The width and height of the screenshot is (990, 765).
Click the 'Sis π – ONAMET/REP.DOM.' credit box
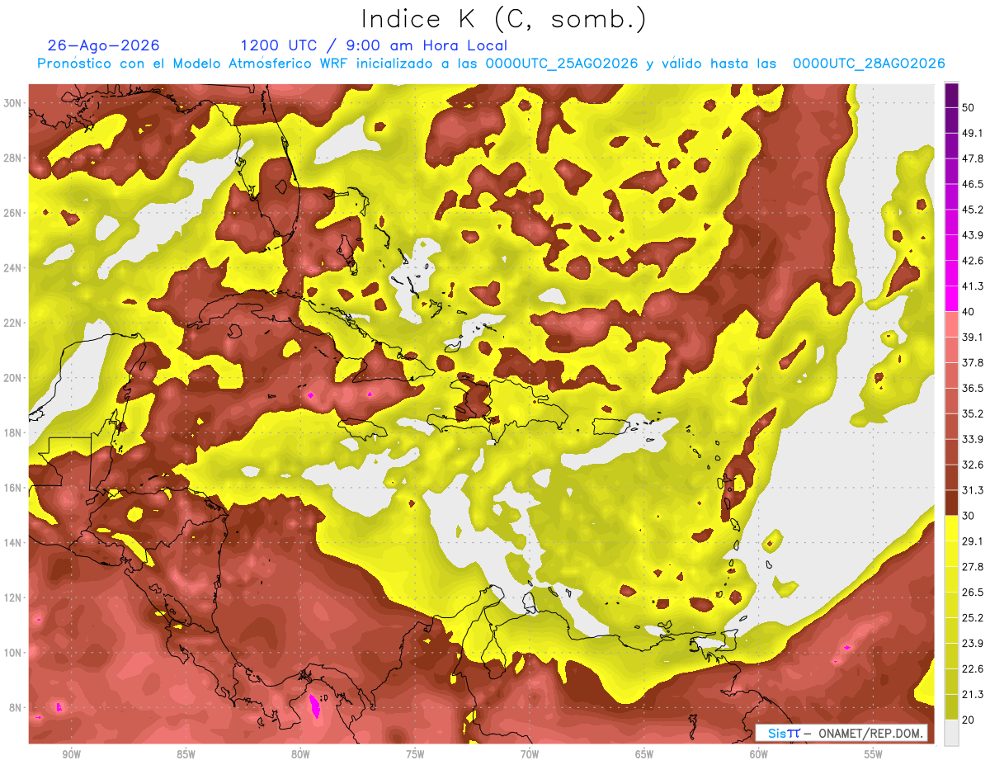pyautogui.click(x=841, y=733)
